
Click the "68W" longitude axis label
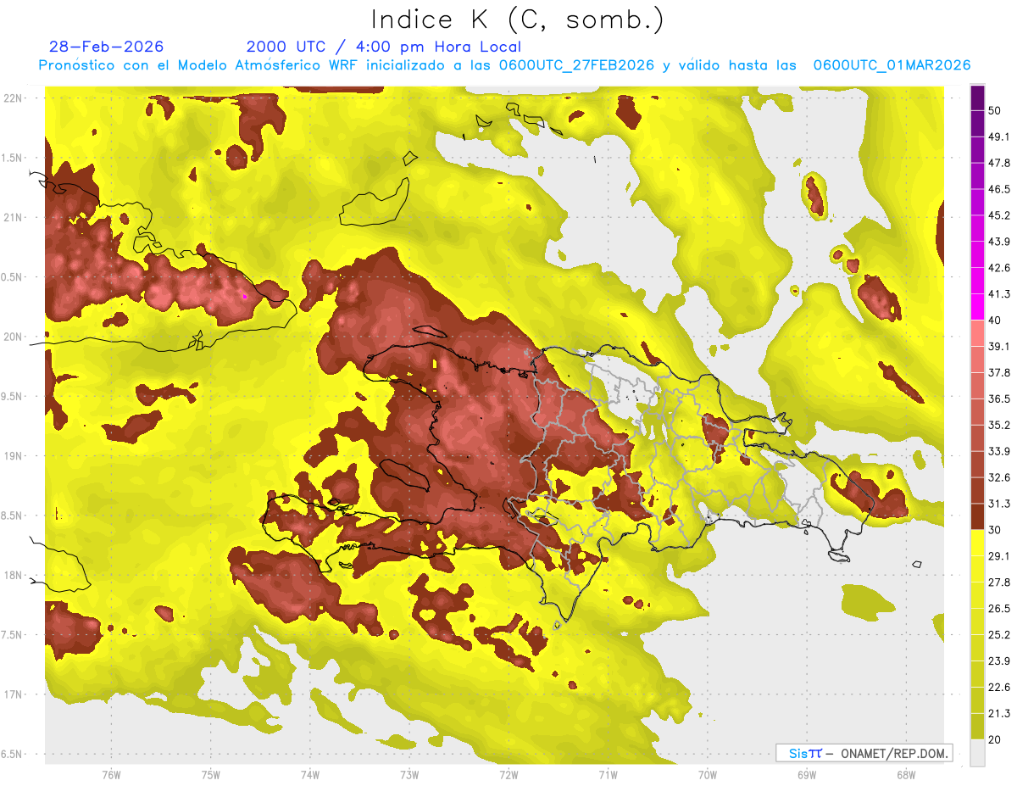click(905, 773)
